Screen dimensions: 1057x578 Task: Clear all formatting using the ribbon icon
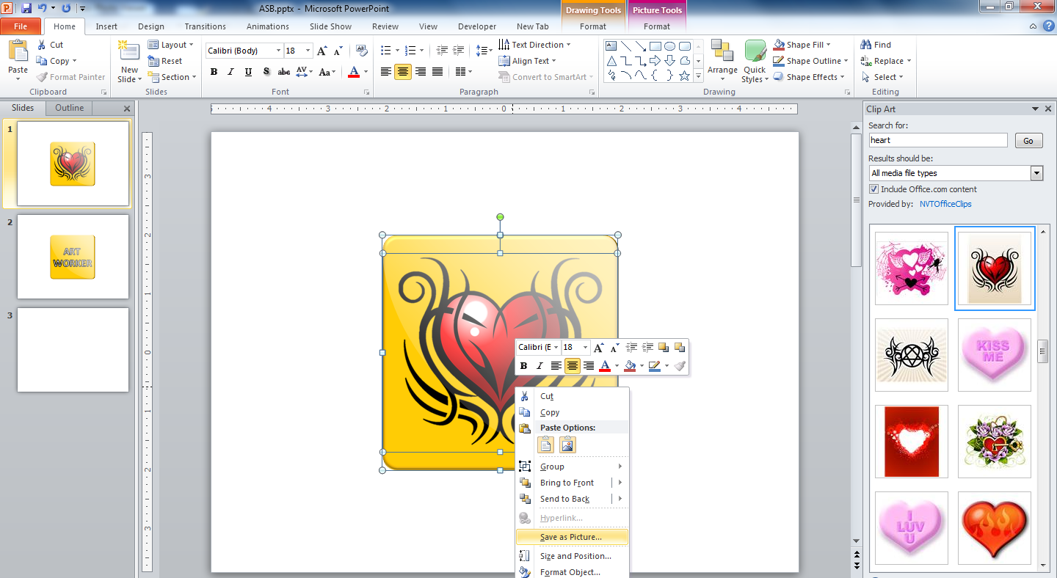coord(361,51)
